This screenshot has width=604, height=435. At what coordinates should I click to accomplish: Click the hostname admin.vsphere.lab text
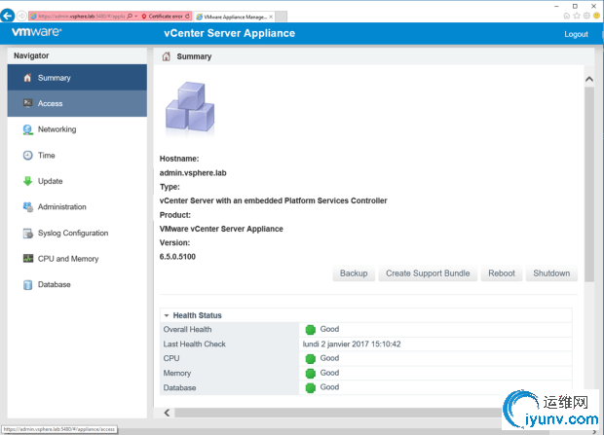coord(193,173)
